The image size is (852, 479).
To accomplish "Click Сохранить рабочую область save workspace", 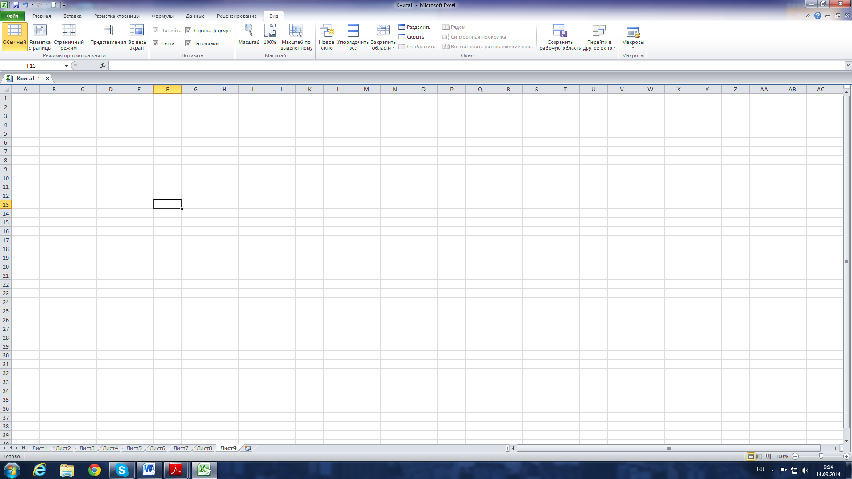I will click(560, 36).
